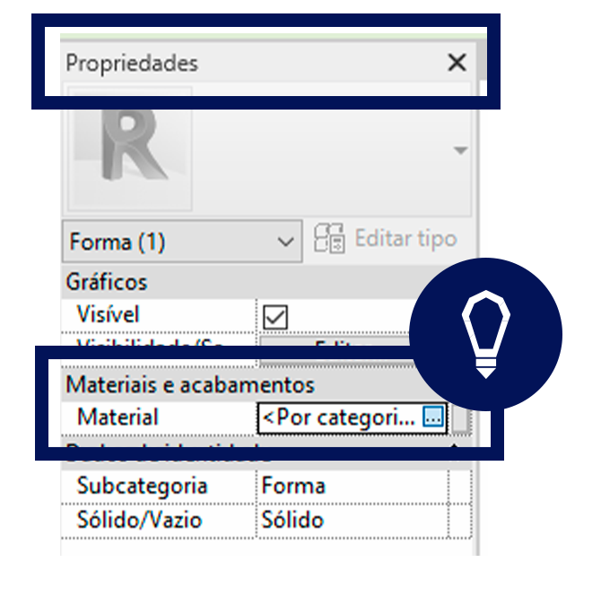
Task: Click the Revit R logo thumbnail
Action: [129, 149]
